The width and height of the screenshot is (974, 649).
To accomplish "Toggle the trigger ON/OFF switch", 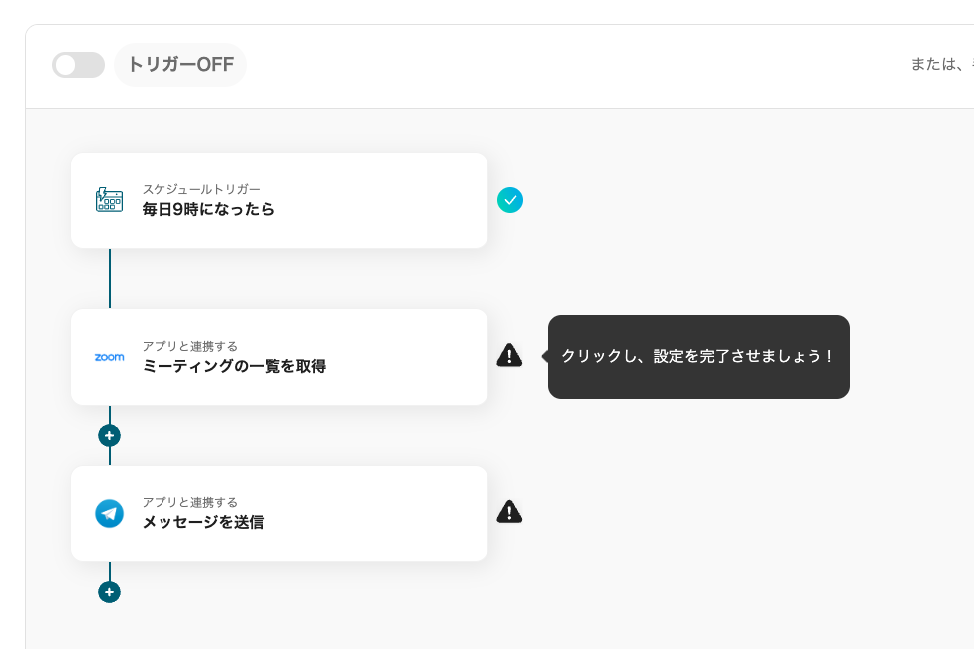I will pyautogui.click(x=78, y=65).
